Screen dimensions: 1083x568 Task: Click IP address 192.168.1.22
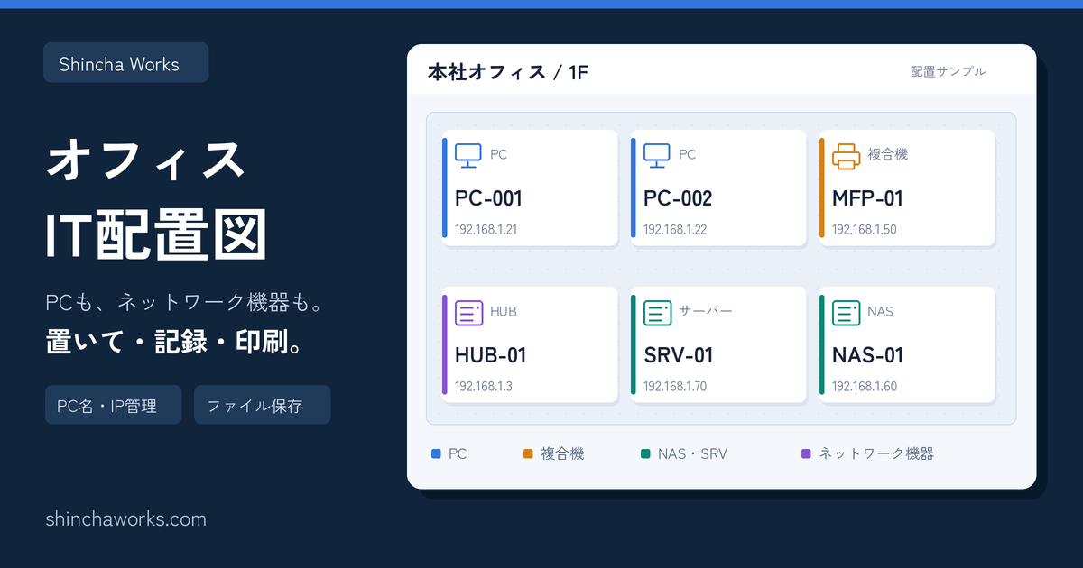pos(675,230)
